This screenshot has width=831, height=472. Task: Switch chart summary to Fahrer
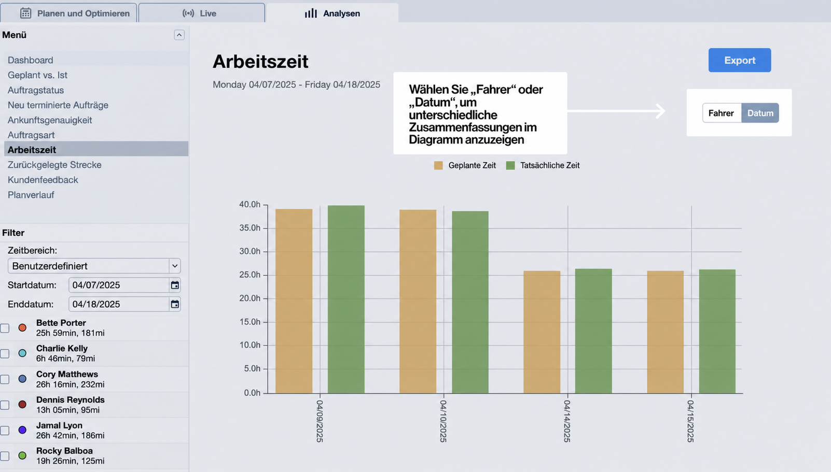(x=722, y=113)
